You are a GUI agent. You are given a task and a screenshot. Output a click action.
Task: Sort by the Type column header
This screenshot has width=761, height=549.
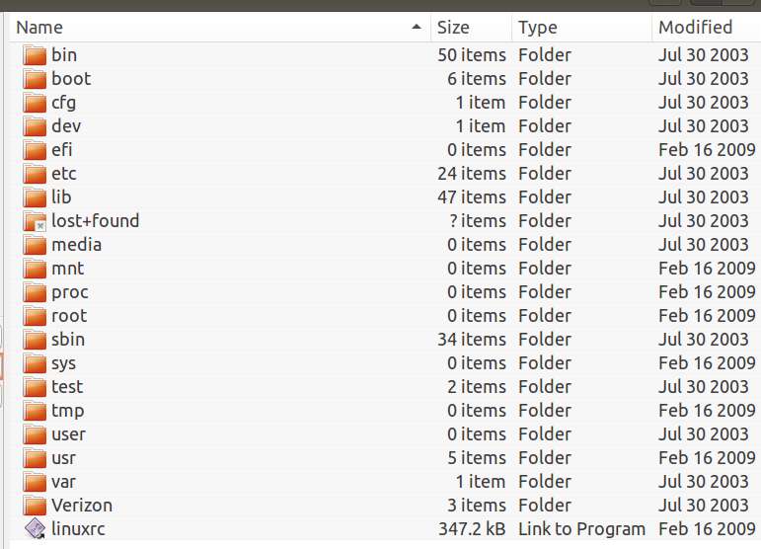[582, 28]
